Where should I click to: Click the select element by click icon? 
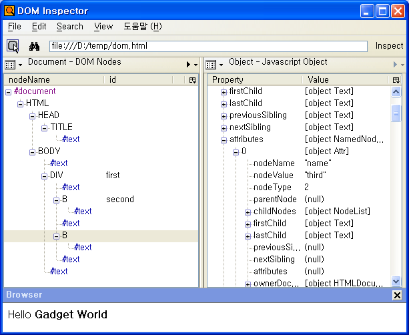(x=13, y=46)
